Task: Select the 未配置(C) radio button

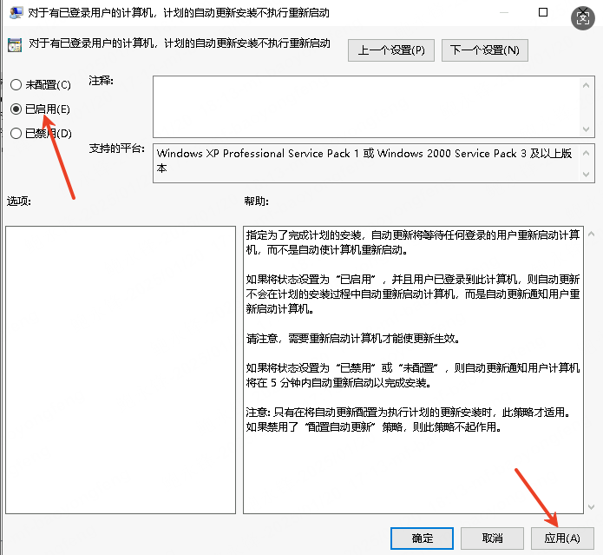Action: click(16, 84)
